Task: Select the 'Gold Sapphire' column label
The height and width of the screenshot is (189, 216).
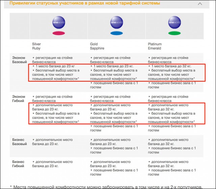Action: pos(97,46)
